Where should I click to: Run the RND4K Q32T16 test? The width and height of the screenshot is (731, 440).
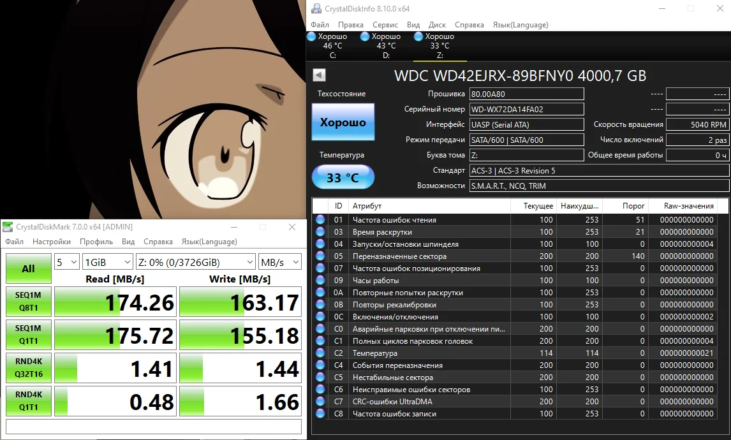[29, 368]
